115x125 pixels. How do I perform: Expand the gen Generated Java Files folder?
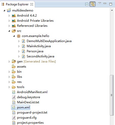(9, 61)
